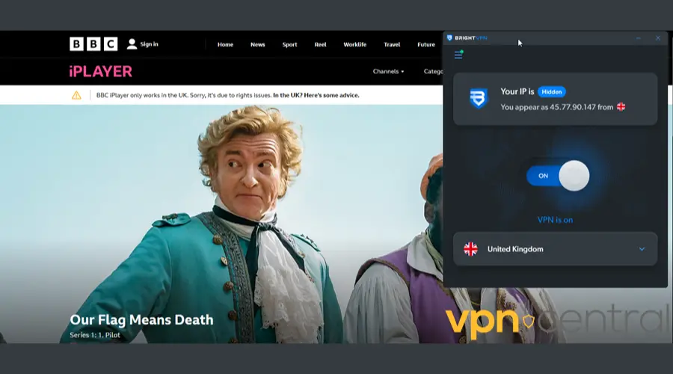Click the 'VPN is on' status text

[555, 220]
